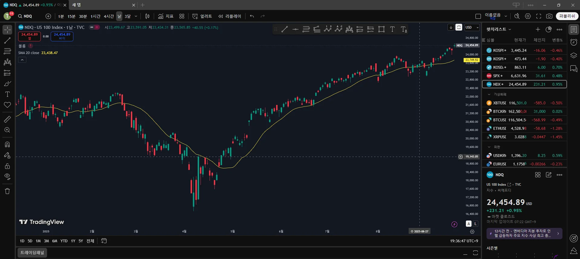Switch to the 1시간 interval
This screenshot has height=259, width=580.
[x=95, y=16]
